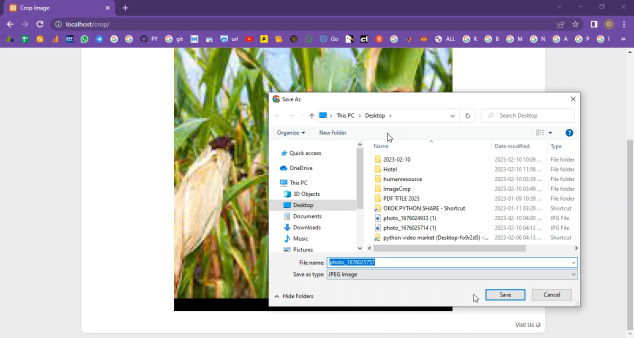Open the Go bookmark

click(x=329, y=39)
